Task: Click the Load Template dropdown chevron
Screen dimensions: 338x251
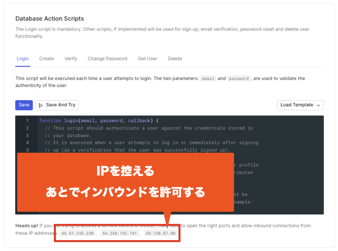Action: click(x=318, y=105)
